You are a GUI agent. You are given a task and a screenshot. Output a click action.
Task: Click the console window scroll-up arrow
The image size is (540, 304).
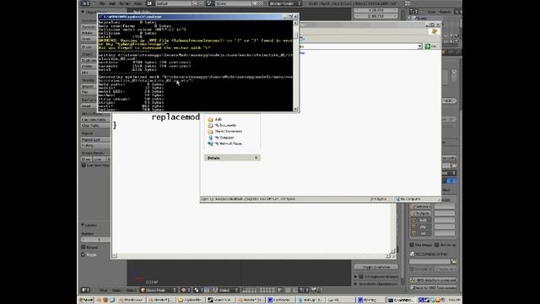coord(295,23)
